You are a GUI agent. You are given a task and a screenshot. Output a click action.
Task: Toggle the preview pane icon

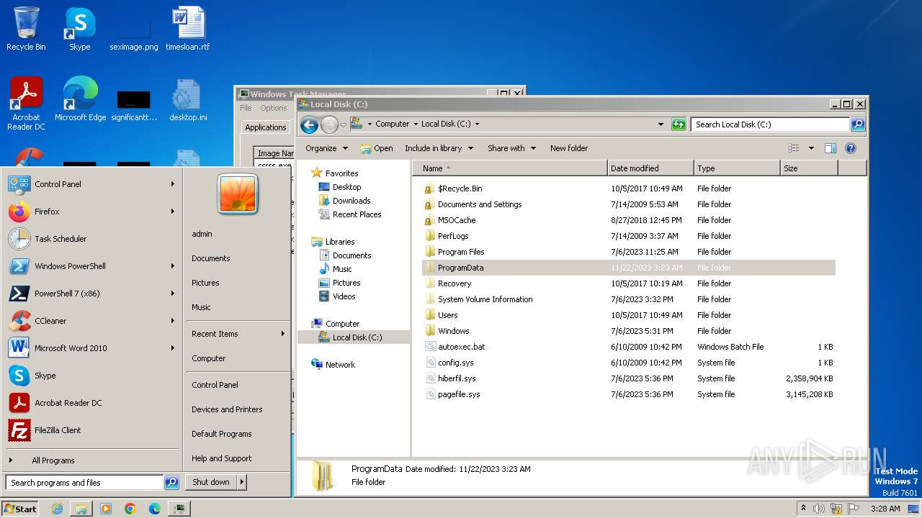[x=830, y=148]
